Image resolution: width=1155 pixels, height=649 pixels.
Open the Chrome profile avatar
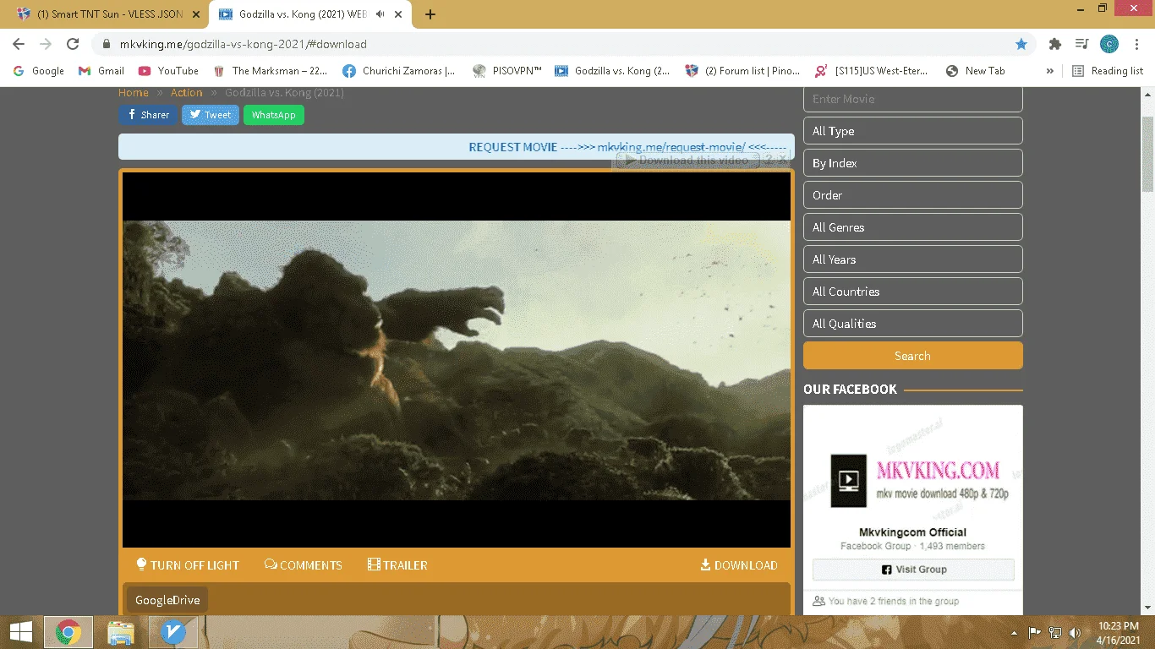[x=1108, y=44]
